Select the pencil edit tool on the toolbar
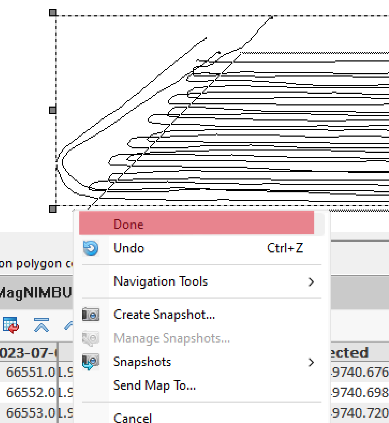The height and width of the screenshot is (423, 389). (68, 325)
